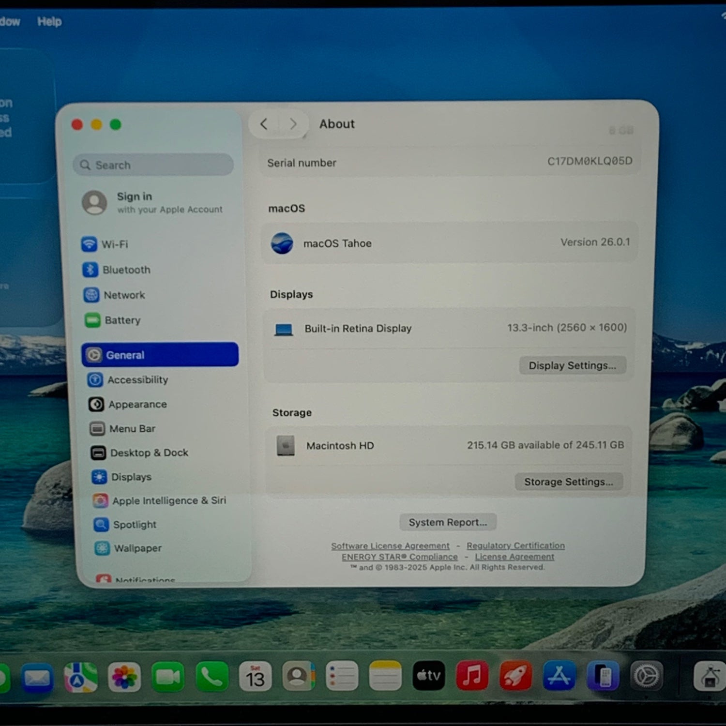The width and height of the screenshot is (726, 726).
Task: Open Apple Intelligence & Siri icon
Action: coord(100,501)
